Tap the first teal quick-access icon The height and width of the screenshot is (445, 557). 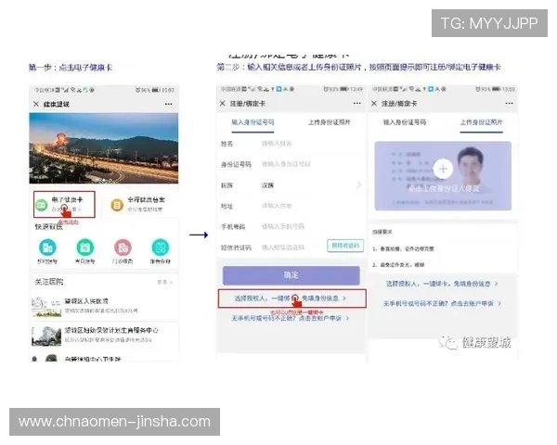tap(47, 248)
